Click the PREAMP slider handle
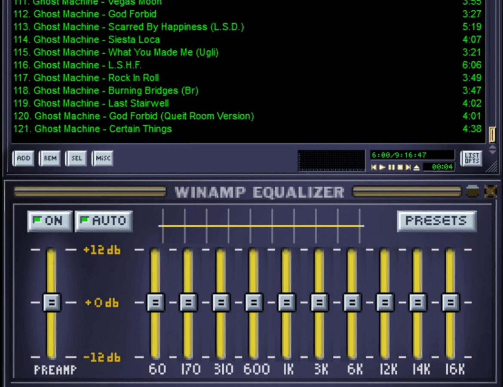503x387 pixels. pos(52,302)
